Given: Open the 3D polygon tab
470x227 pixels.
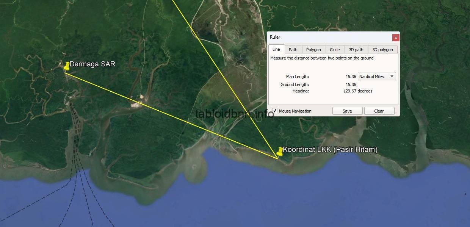Looking at the screenshot, I should (x=382, y=50).
